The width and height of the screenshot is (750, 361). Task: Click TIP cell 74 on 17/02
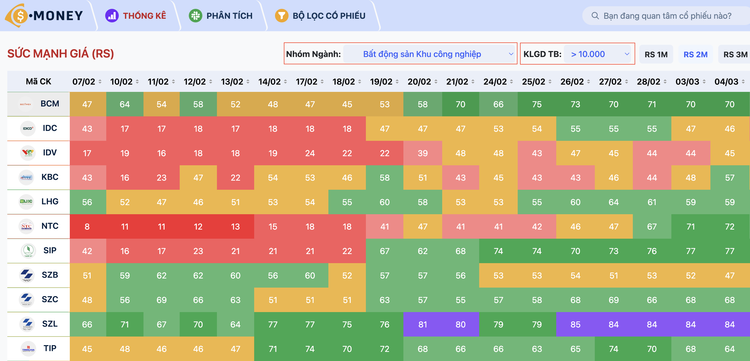pyautogui.click(x=310, y=349)
